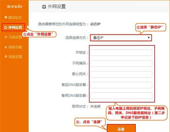Viewport: 170px width, 132px height.
Task: Click the dropdown arrow of 静态IP
Action: (149, 37)
